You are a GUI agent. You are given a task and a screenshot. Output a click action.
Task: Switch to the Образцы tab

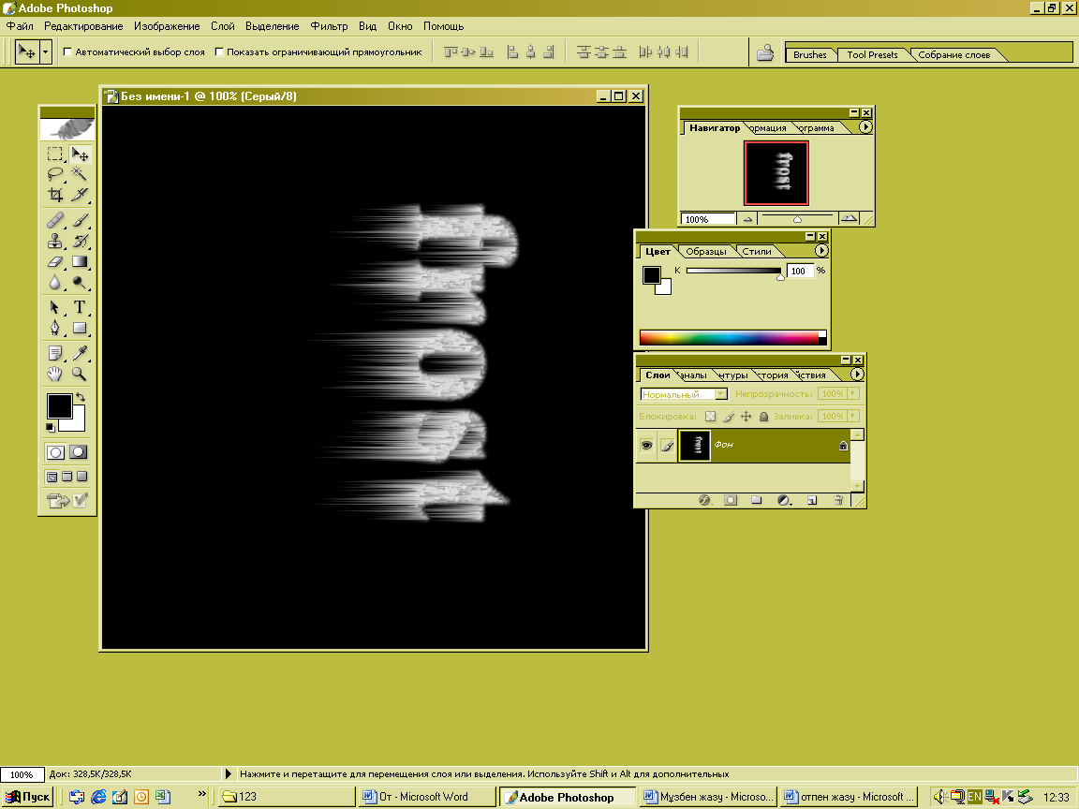[706, 252]
